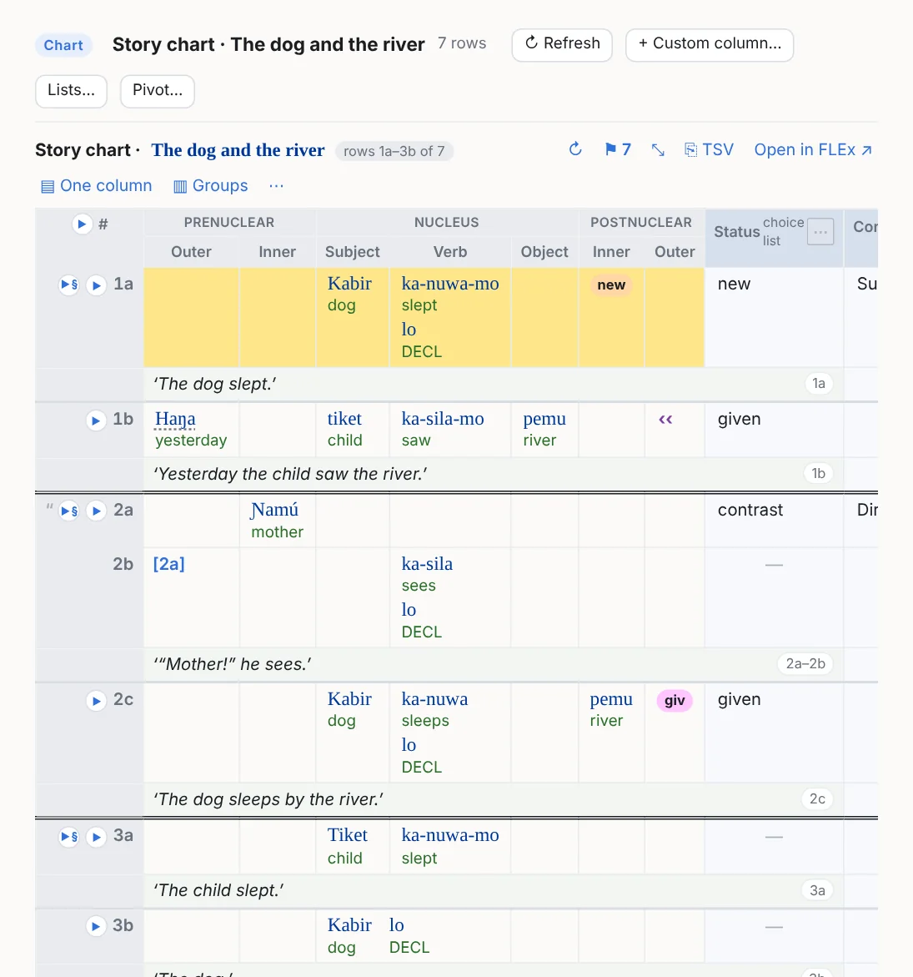Screen dimensions: 913x977
Task: Click 'new' status value in row 1a
Action: (734, 284)
